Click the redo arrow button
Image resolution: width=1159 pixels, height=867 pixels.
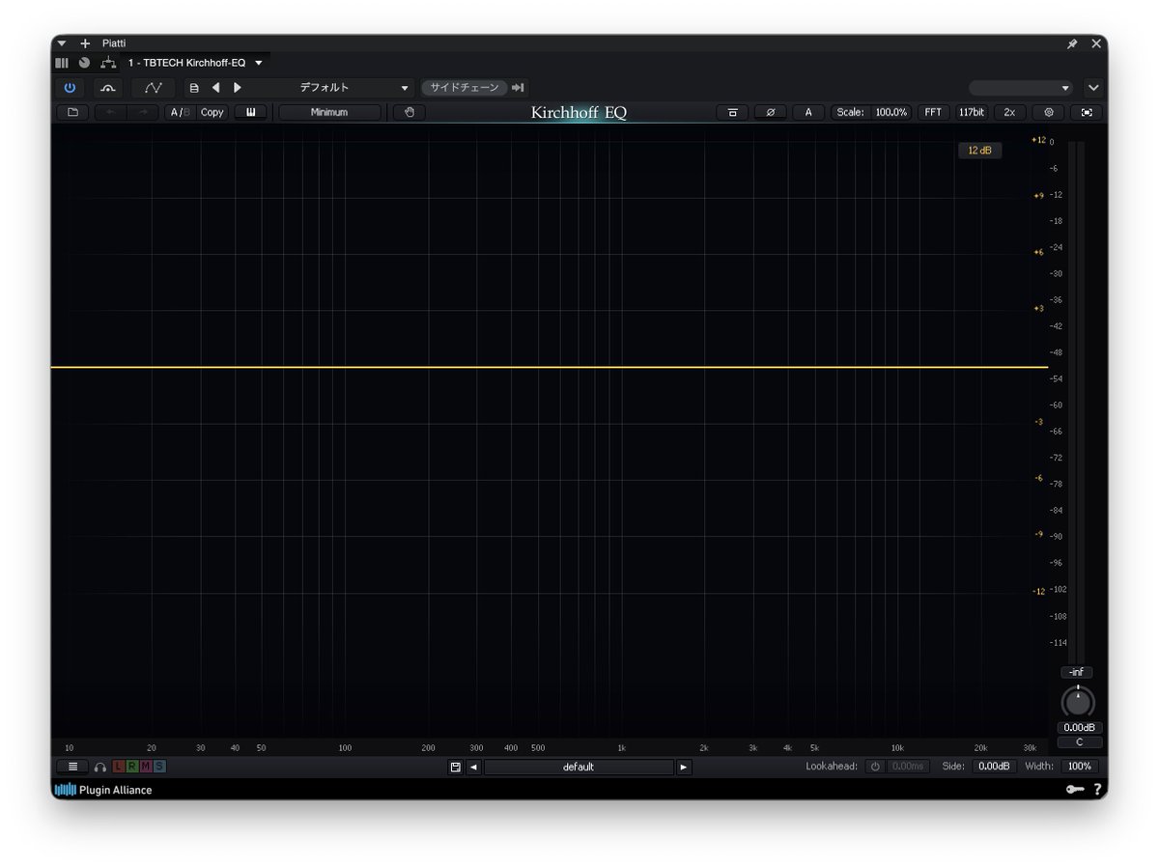(x=143, y=112)
